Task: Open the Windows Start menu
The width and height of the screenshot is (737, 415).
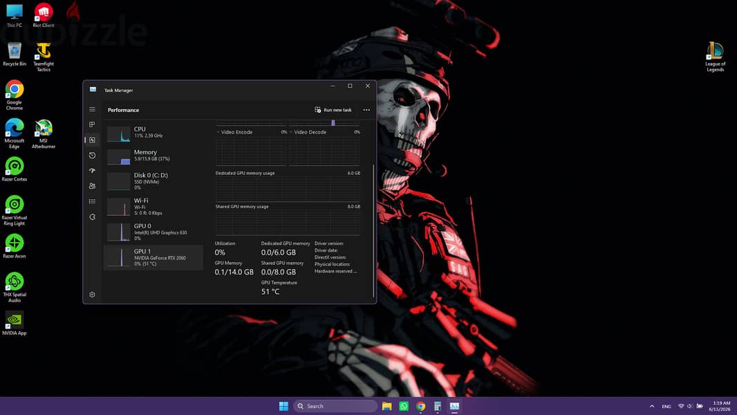Action: tap(283, 406)
